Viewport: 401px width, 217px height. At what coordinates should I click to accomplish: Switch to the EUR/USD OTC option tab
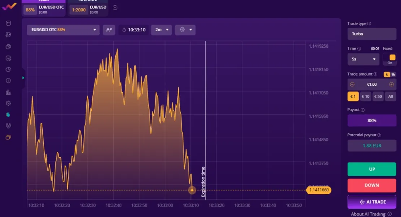point(43,8)
